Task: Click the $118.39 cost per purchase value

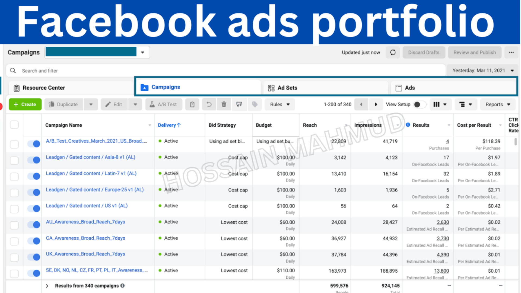Action: pyautogui.click(x=491, y=141)
